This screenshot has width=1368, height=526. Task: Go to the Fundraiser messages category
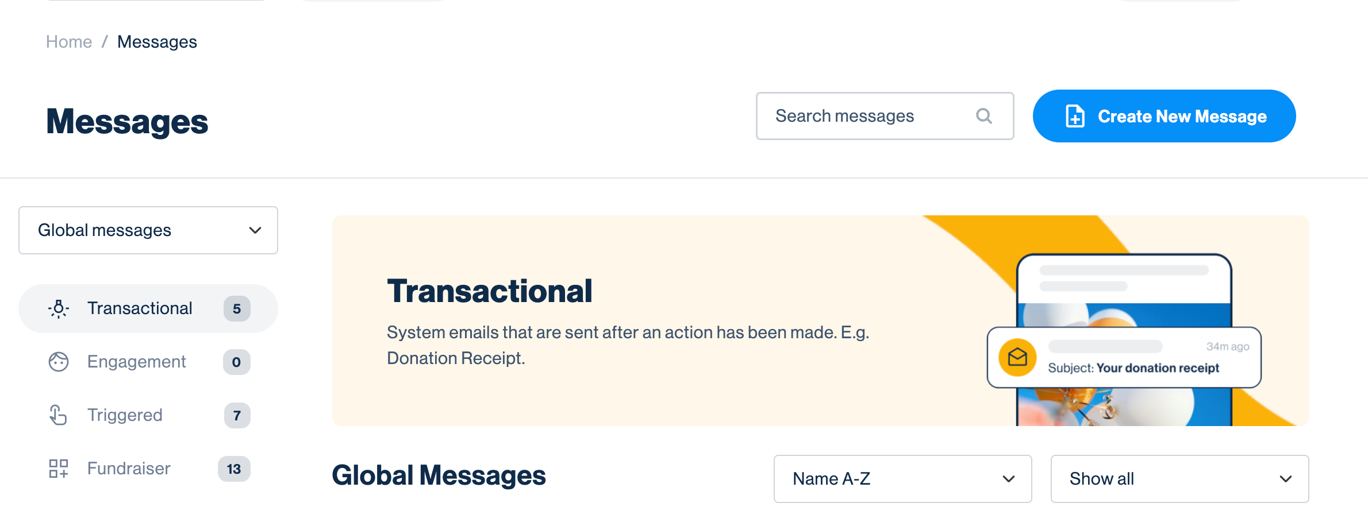click(x=129, y=469)
